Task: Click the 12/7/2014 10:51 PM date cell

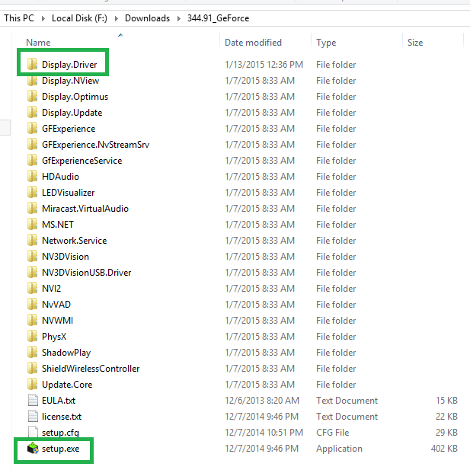Action: pos(264,432)
